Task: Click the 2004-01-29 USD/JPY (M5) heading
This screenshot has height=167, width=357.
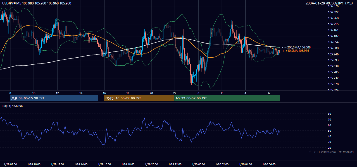Action: (330, 3)
